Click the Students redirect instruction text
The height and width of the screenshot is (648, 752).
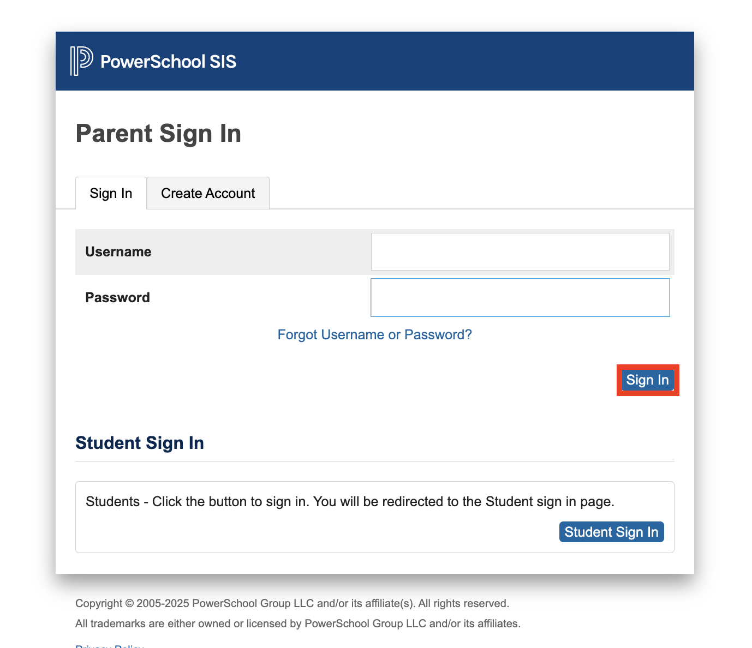coord(350,502)
